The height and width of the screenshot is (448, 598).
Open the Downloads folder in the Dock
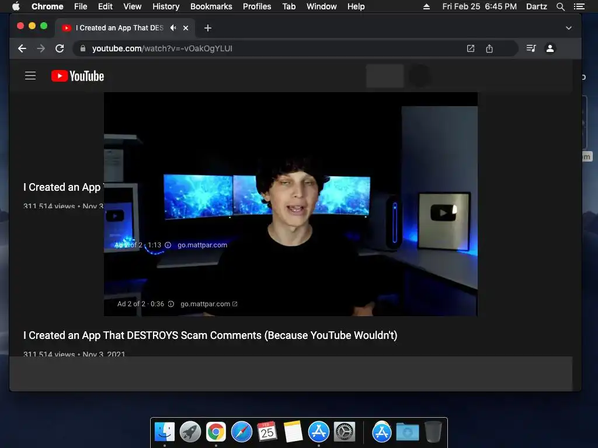click(x=407, y=432)
